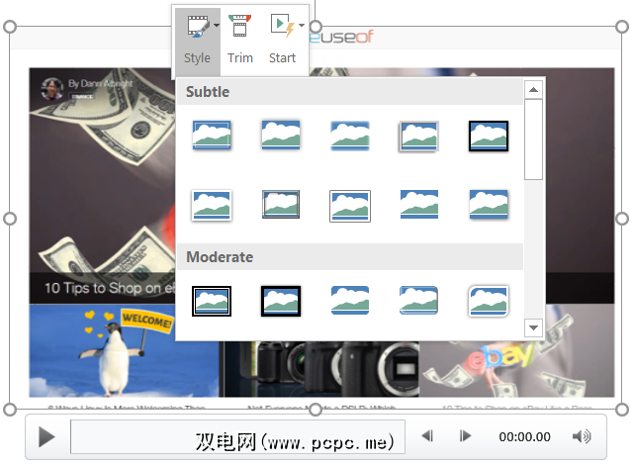Click the Trim video icon

point(239,26)
